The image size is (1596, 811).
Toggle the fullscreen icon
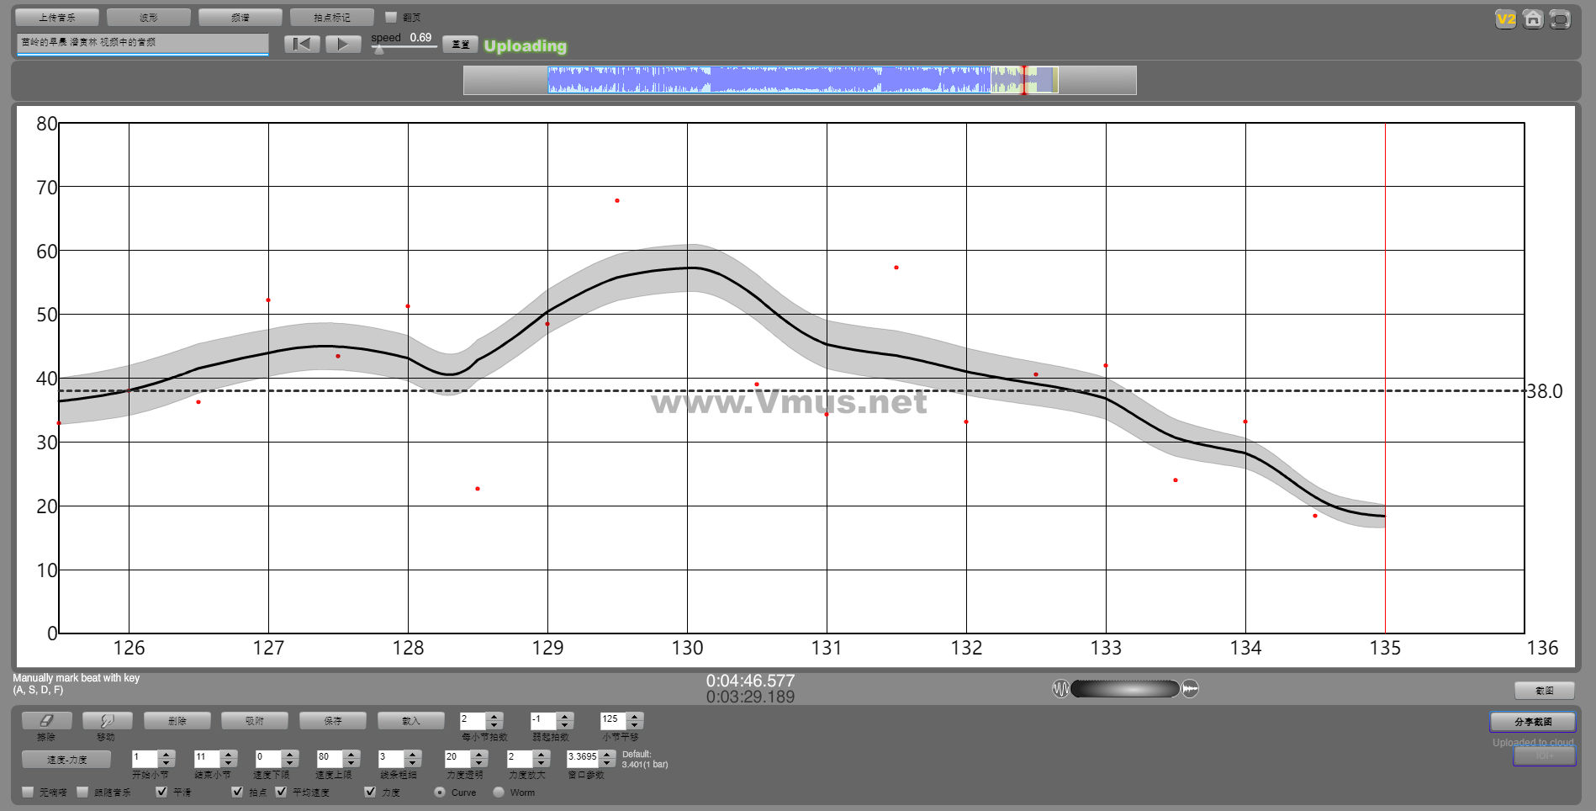(1560, 19)
